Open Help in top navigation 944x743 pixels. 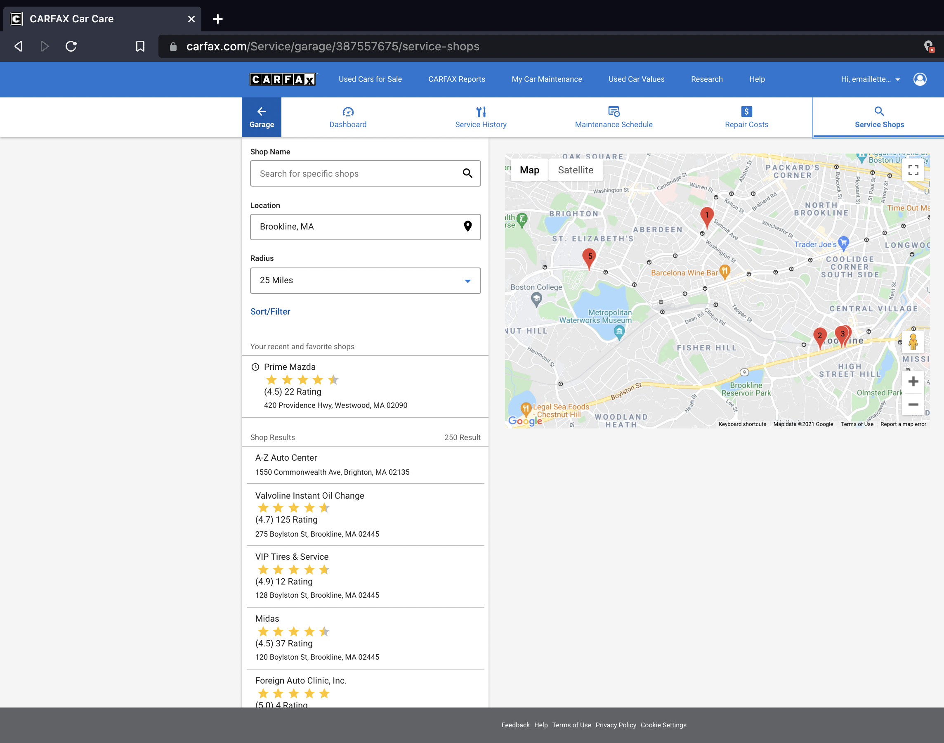pos(757,79)
